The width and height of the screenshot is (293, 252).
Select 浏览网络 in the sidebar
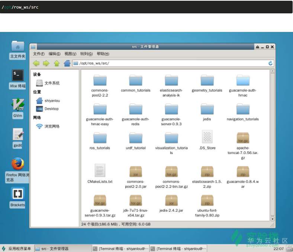click(x=48, y=126)
